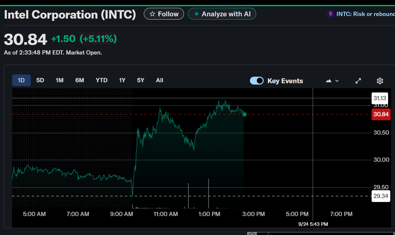395x235 pixels.
Task: Click the +1.50 price change value
Action: 63,39
